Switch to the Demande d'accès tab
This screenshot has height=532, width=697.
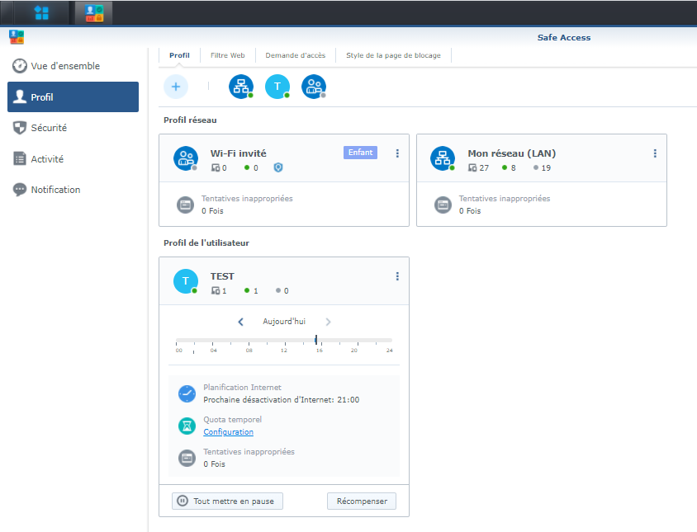click(296, 55)
